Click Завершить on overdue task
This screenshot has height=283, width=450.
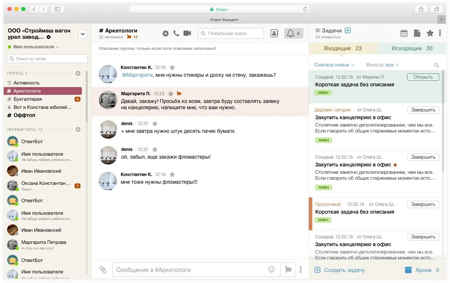[423, 204]
